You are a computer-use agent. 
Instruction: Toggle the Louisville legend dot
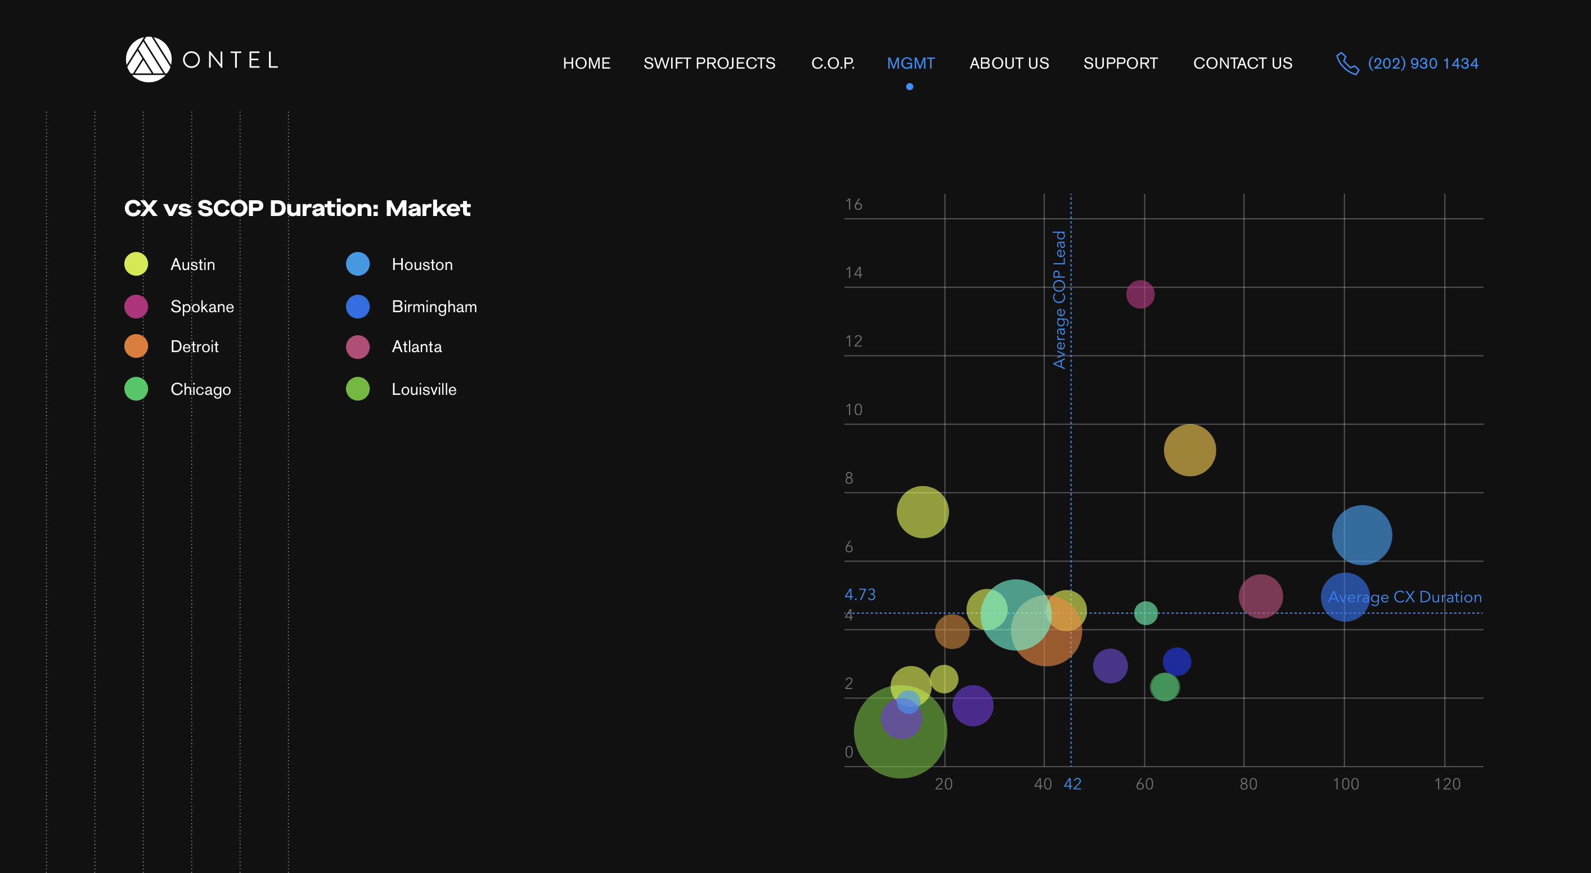pos(358,389)
